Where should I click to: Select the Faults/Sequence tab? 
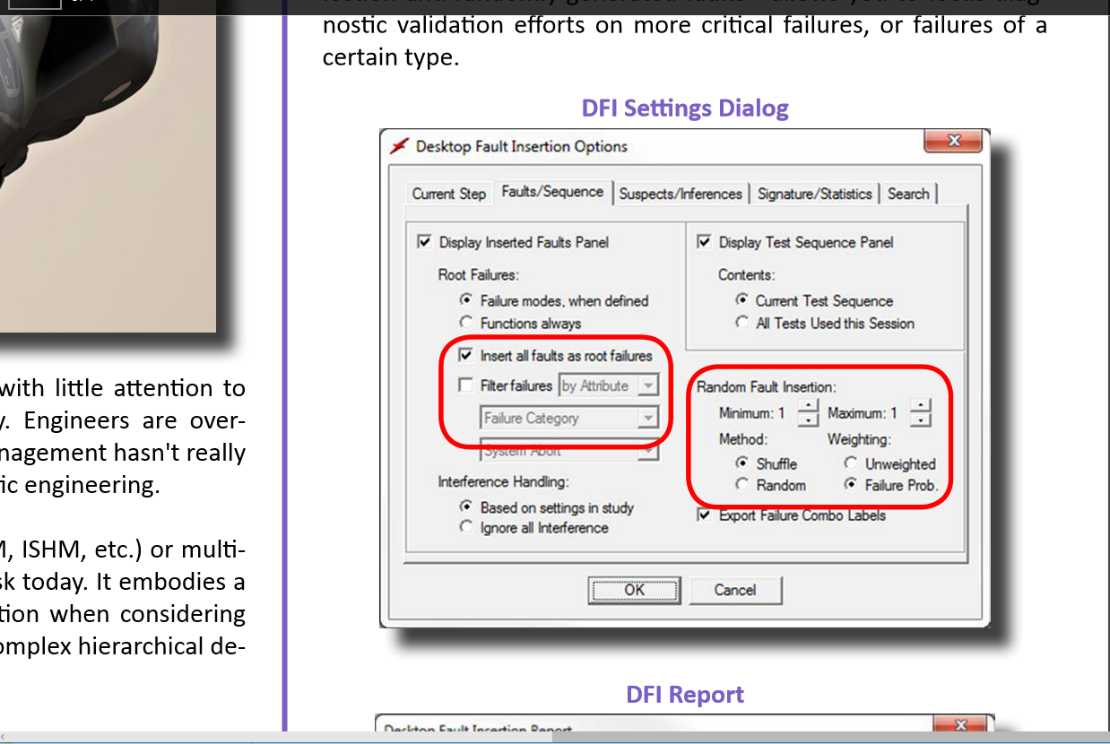click(552, 192)
